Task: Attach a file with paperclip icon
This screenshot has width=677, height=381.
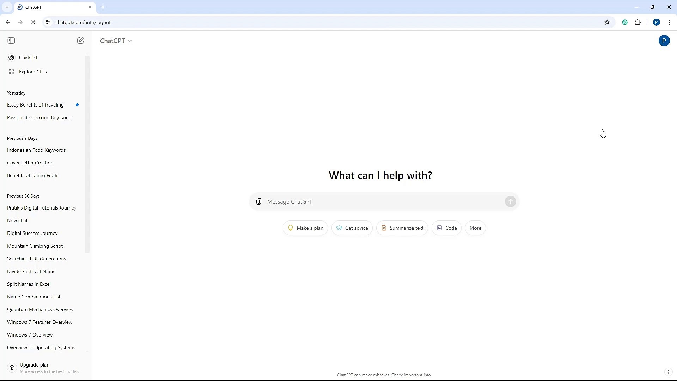Action: (259, 201)
